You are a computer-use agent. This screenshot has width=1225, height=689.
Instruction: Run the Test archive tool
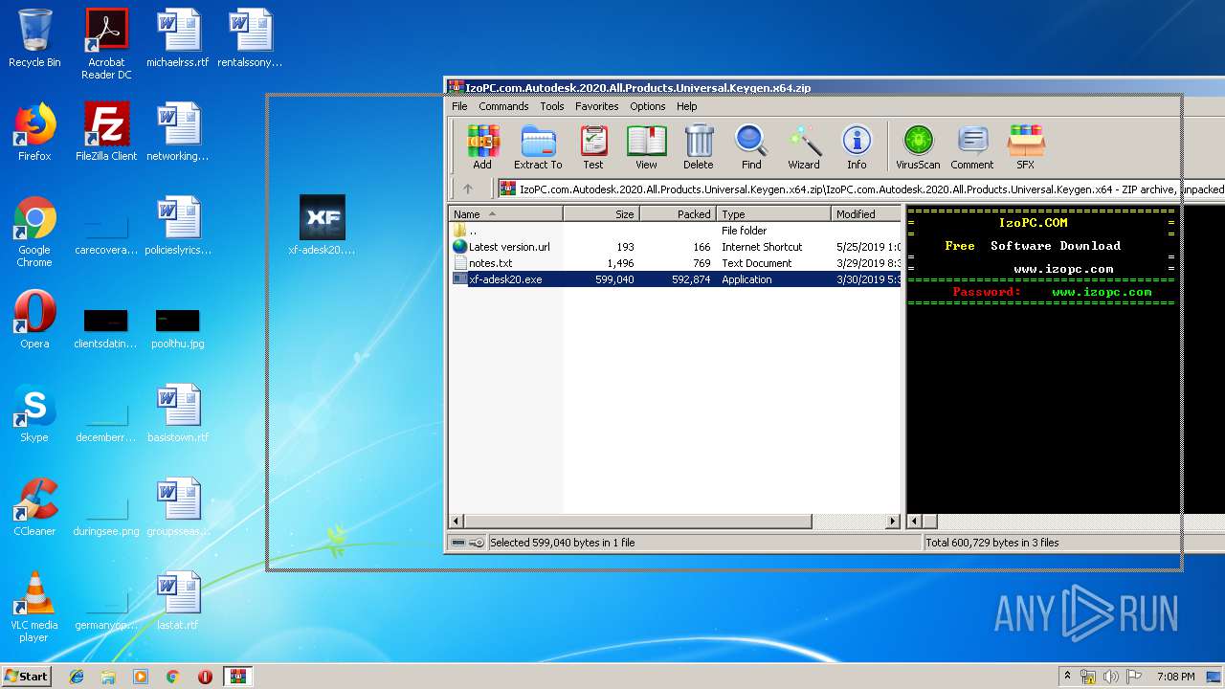coord(593,147)
